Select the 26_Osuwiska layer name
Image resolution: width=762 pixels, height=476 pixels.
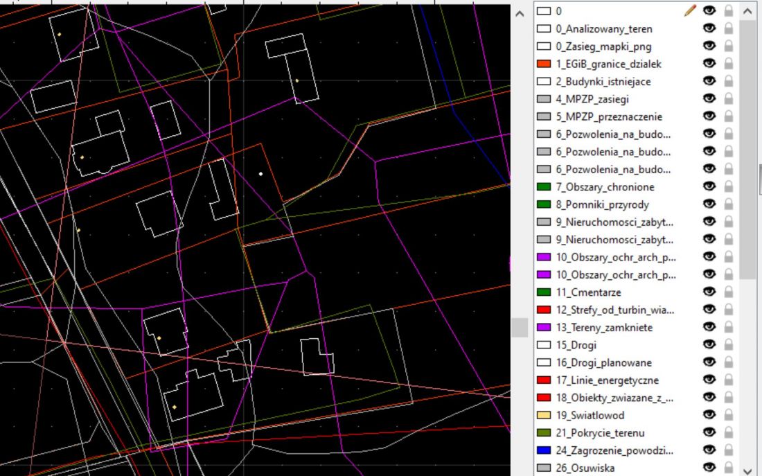pos(585,468)
